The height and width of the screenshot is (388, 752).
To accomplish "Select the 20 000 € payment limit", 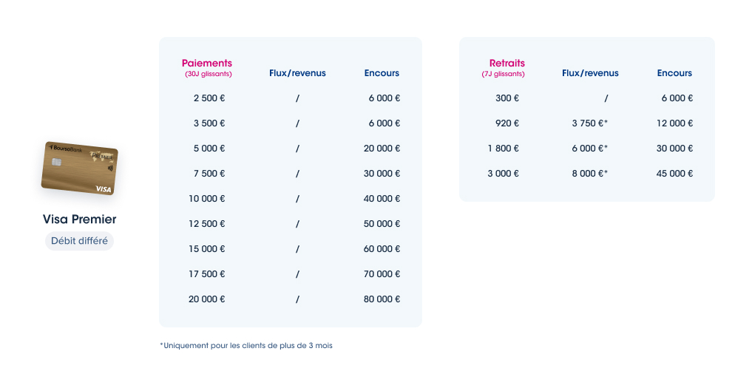I will [207, 299].
